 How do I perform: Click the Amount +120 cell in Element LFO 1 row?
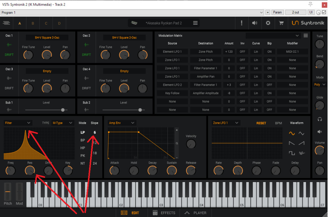229,51
